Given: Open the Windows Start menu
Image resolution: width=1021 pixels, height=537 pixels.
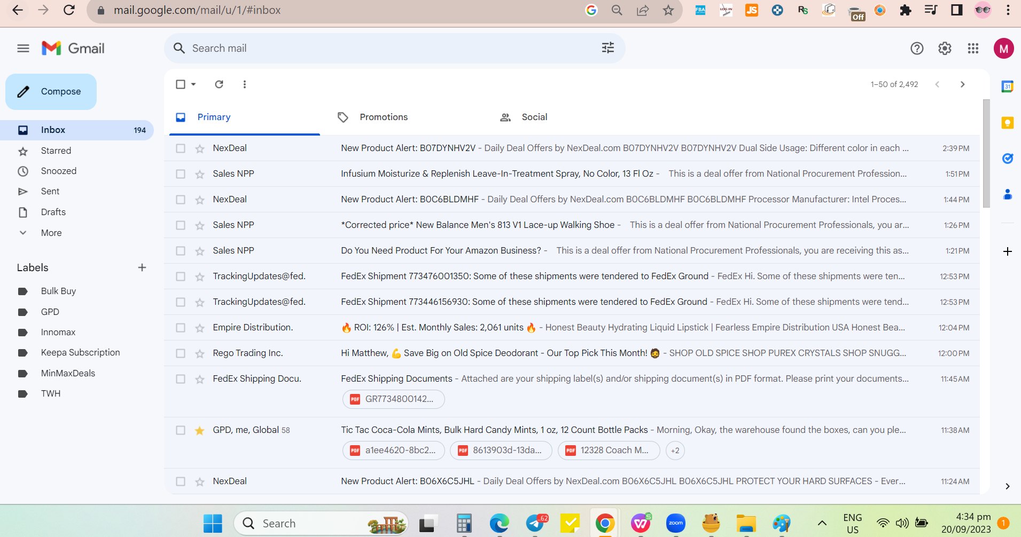Looking at the screenshot, I should (x=213, y=523).
